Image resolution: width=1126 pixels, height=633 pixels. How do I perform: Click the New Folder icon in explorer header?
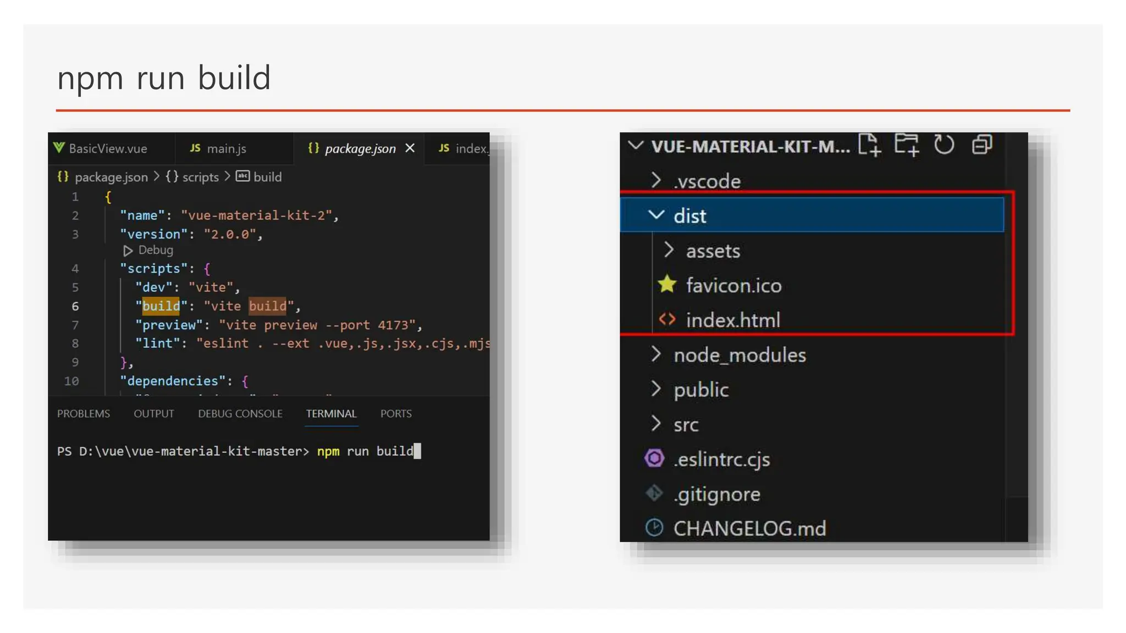[x=906, y=145]
